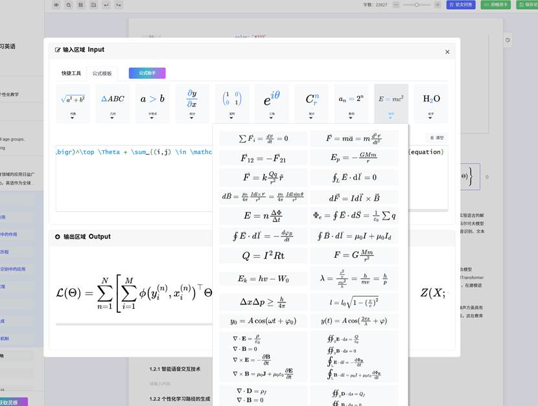This screenshot has width=538, height=406.
Task: Open the chemistry H₂O template dropdown
Action: pyautogui.click(x=431, y=104)
